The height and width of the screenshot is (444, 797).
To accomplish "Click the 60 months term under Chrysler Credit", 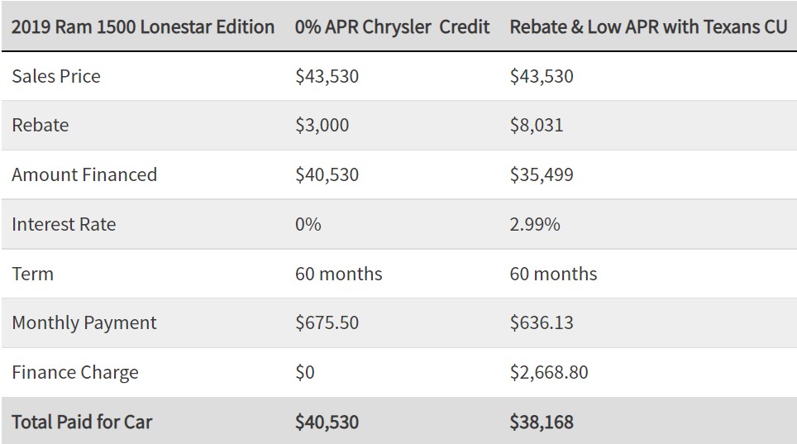I will (338, 274).
